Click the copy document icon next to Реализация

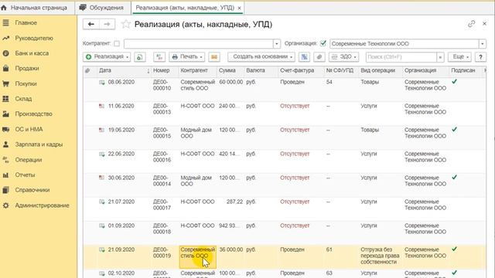139,57
